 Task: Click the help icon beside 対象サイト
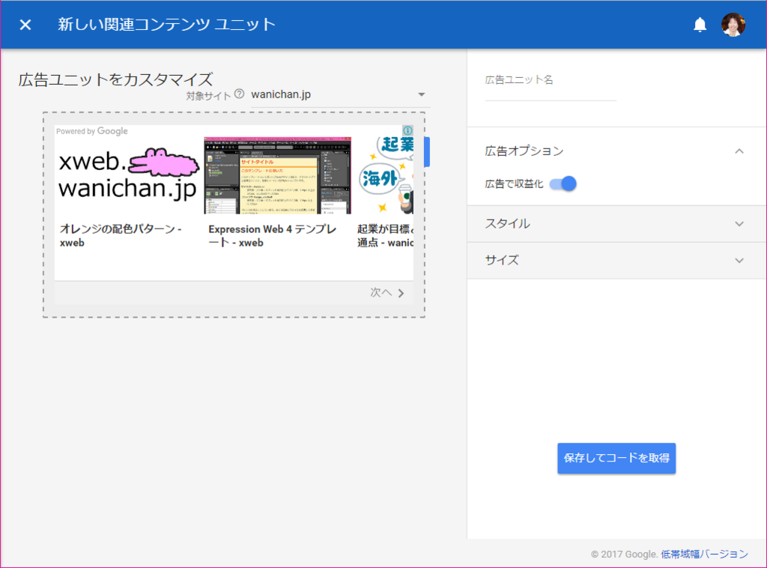[x=239, y=94]
